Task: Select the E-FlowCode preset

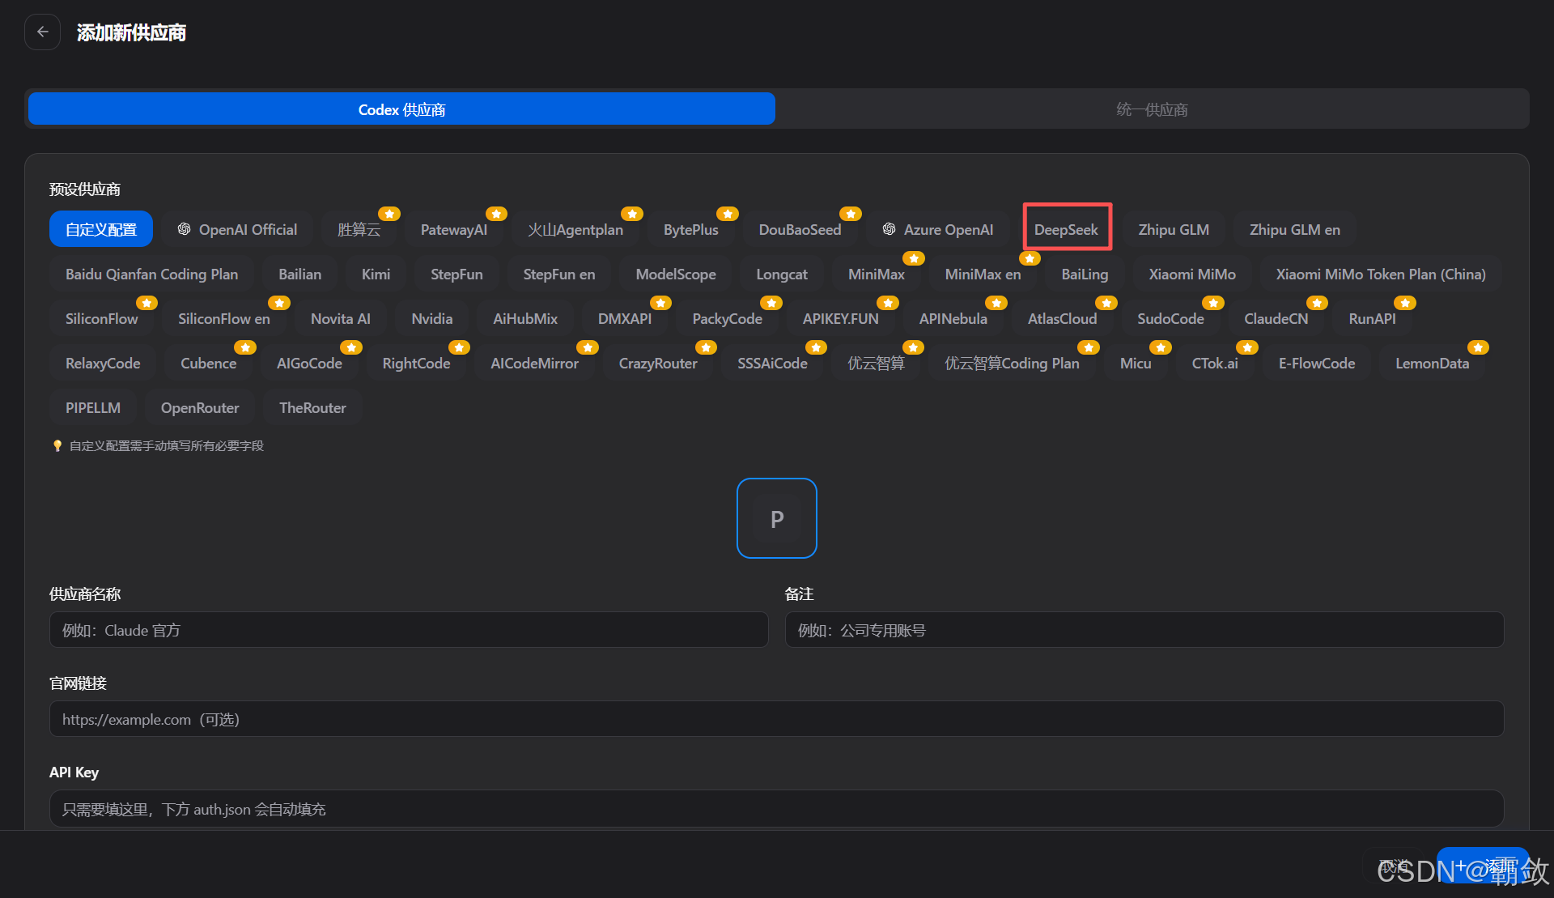Action: coord(1317,363)
